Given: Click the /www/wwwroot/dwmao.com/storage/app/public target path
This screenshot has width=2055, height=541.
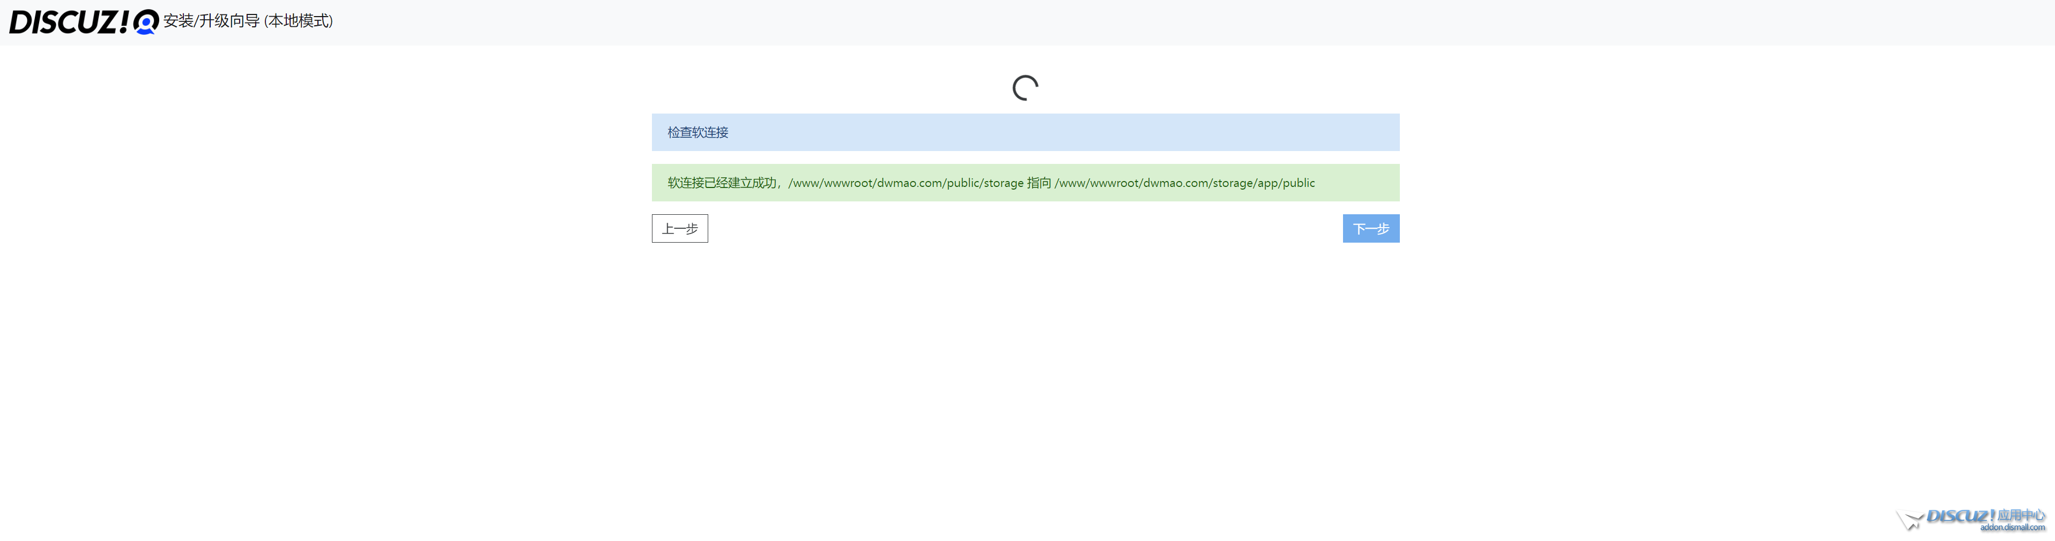Looking at the screenshot, I should click(1184, 183).
